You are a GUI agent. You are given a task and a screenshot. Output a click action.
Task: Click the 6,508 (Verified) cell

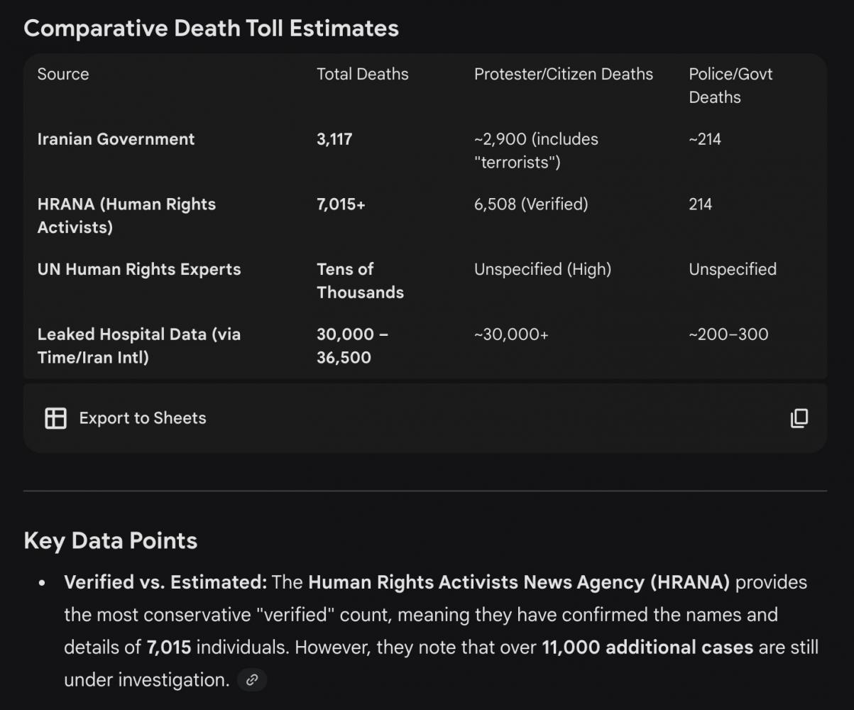(x=531, y=204)
